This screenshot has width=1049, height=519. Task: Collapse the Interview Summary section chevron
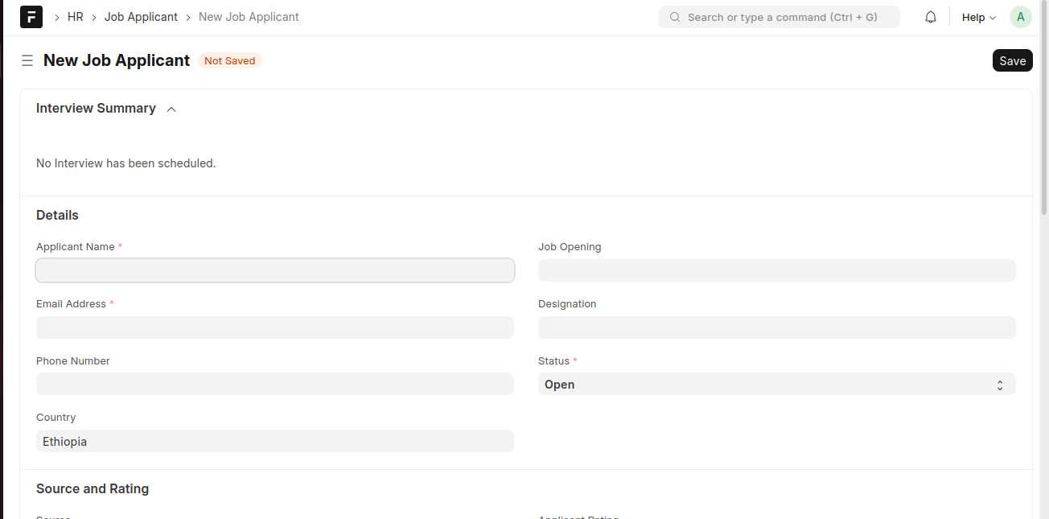click(x=171, y=109)
